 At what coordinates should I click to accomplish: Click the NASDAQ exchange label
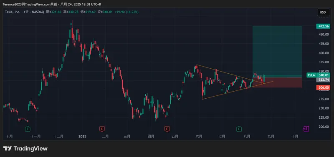38,12
